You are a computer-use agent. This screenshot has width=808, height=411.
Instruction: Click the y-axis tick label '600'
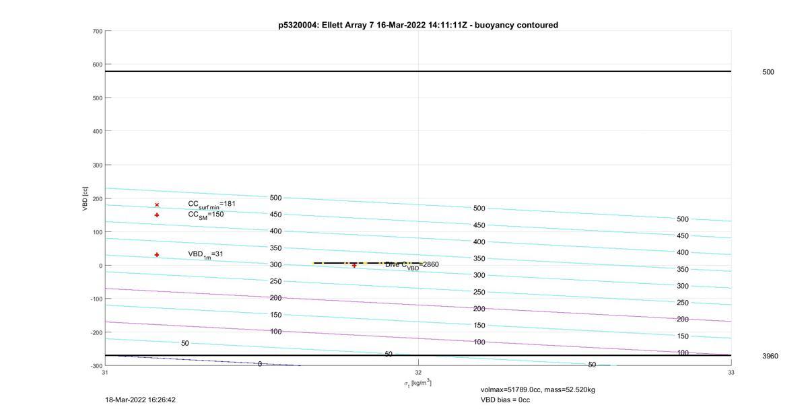tap(97, 65)
